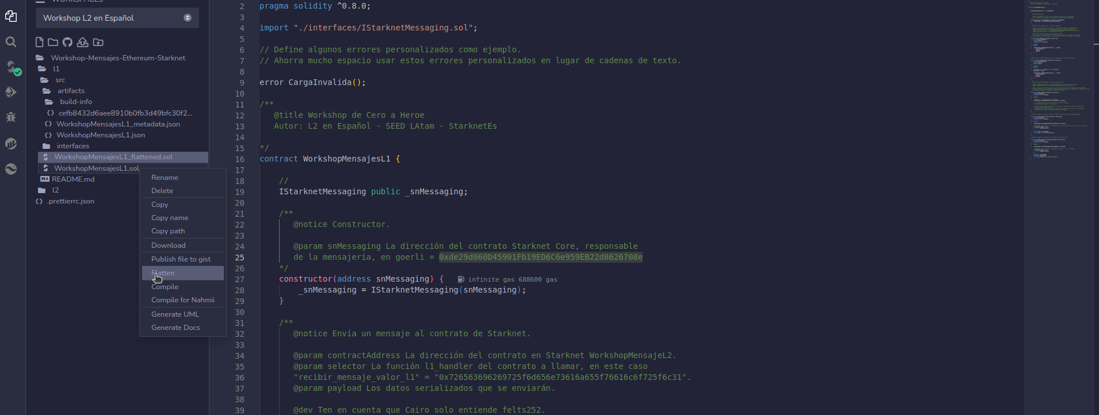
Task: Open the Solidity static analysis chart icon
Action: point(11,143)
